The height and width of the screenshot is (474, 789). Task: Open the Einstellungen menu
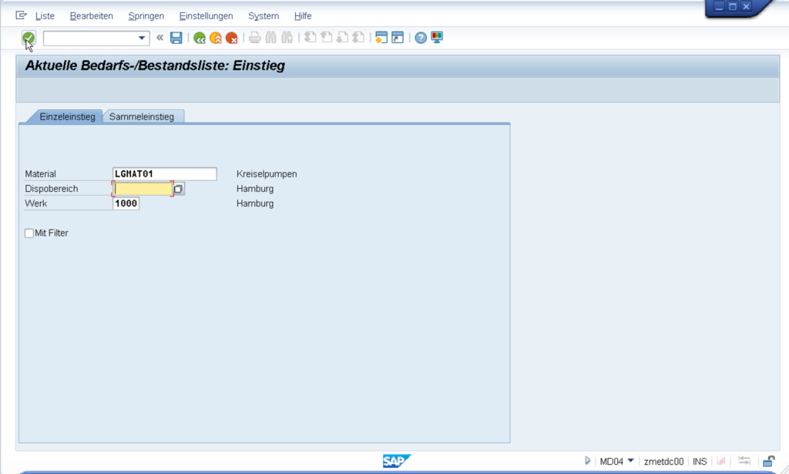pos(206,16)
